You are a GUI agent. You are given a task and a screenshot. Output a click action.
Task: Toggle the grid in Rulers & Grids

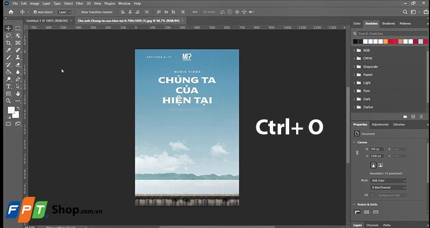coord(367,212)
